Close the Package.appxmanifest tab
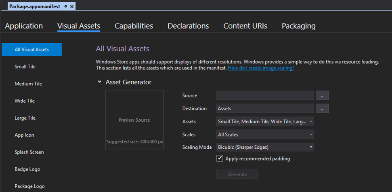 click(x=72, y=7)
